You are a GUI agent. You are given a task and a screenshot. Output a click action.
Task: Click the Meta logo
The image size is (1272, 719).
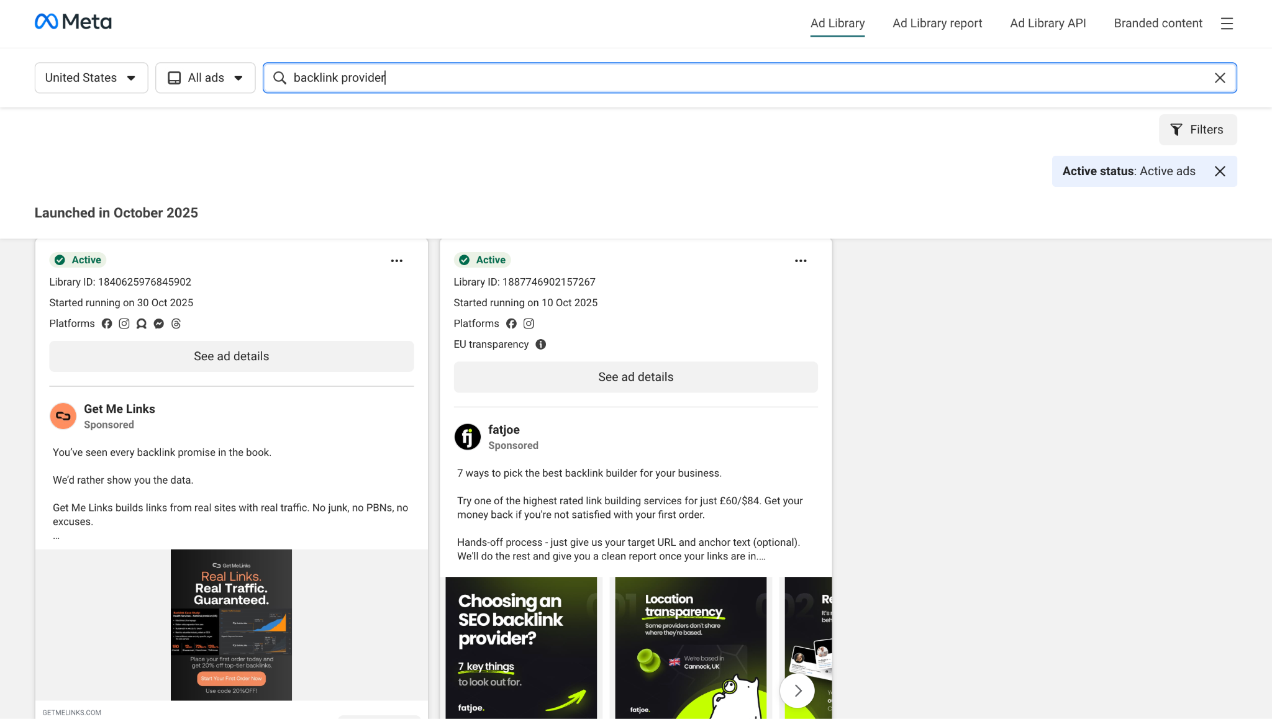point(73,22)
